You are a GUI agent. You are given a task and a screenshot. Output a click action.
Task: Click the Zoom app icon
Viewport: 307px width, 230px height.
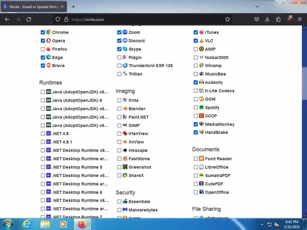point(125,32)
